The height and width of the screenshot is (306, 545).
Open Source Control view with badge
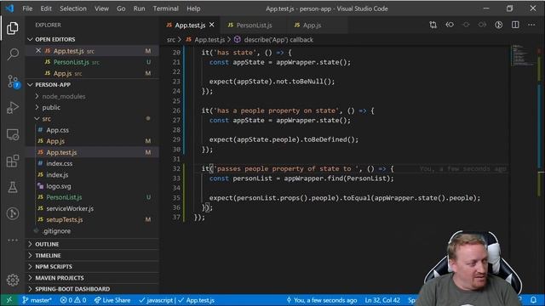coord(13,82)
